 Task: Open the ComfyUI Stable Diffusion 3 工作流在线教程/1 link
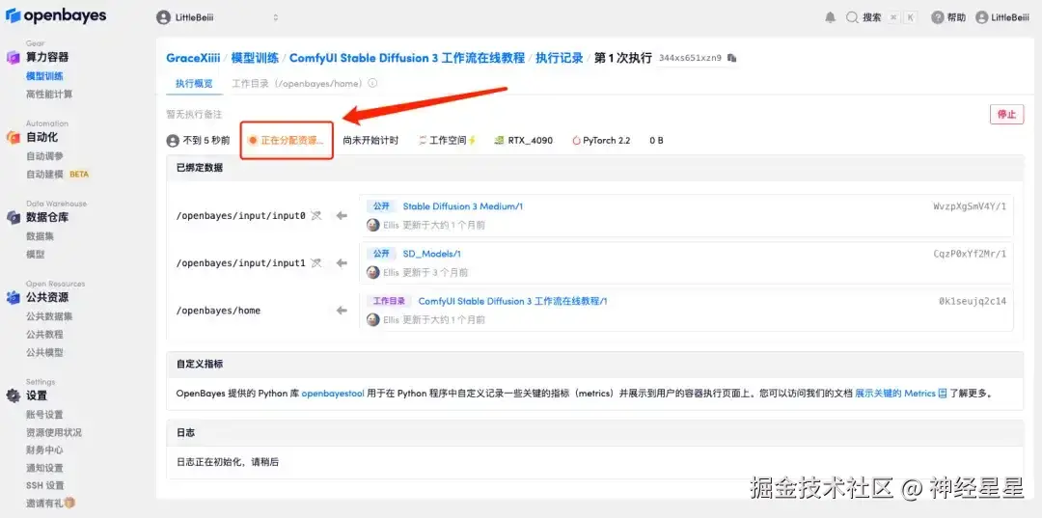[512, 301]
